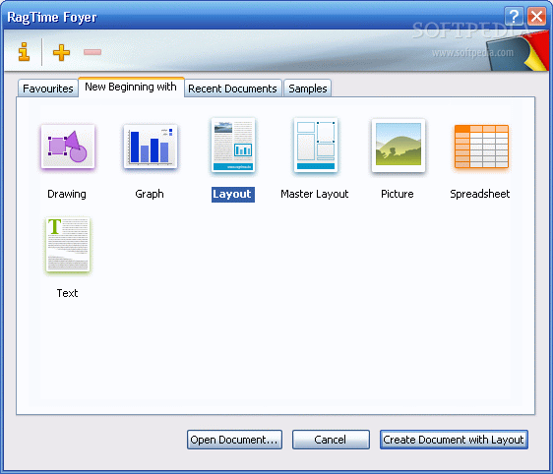Image resolution: width=553 pixels, height=474 pixels.
Task: Switch to New Beginning with tab
Action: (131, 87)
